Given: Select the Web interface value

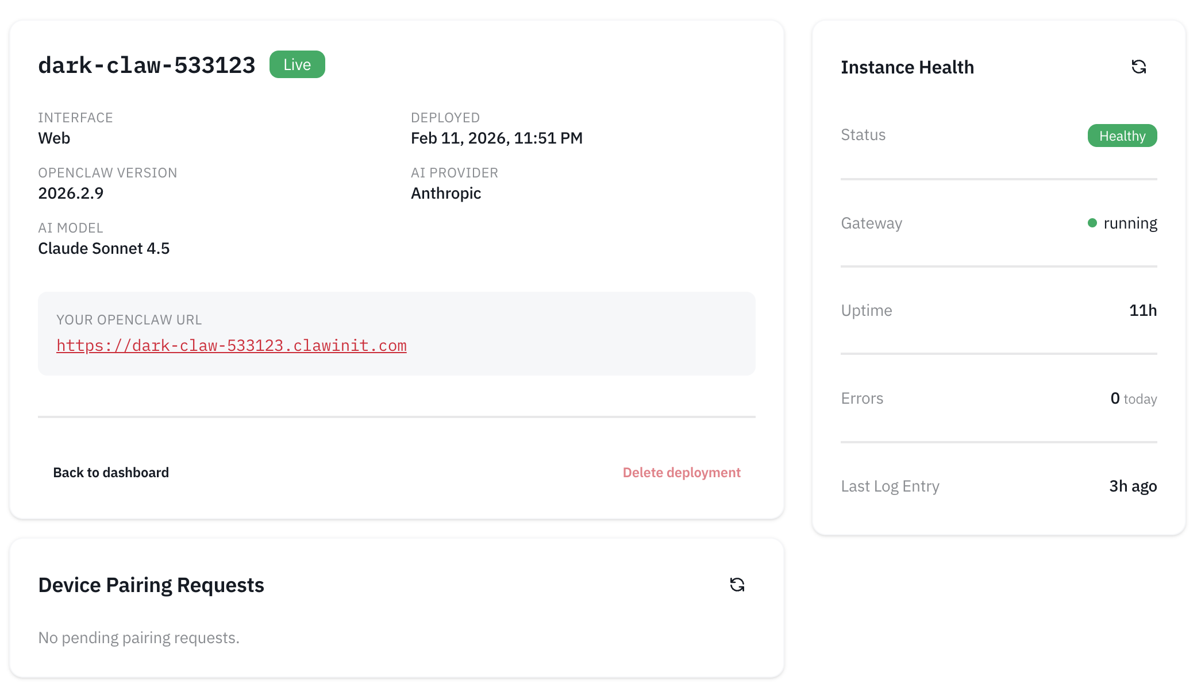Looking at the screenshot, I should coord(54,137).
